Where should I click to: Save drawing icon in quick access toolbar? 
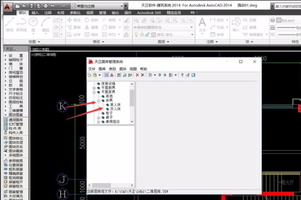[x=32, y=6]
